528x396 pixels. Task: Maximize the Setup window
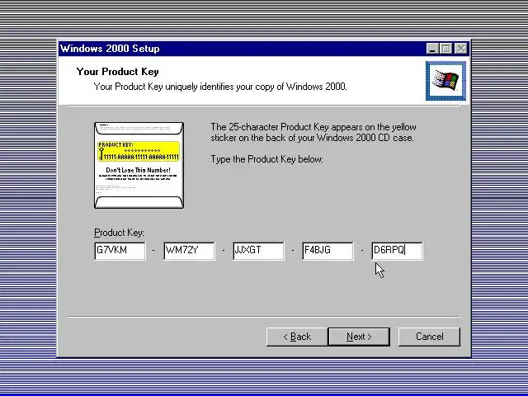[x=446, y=49]
